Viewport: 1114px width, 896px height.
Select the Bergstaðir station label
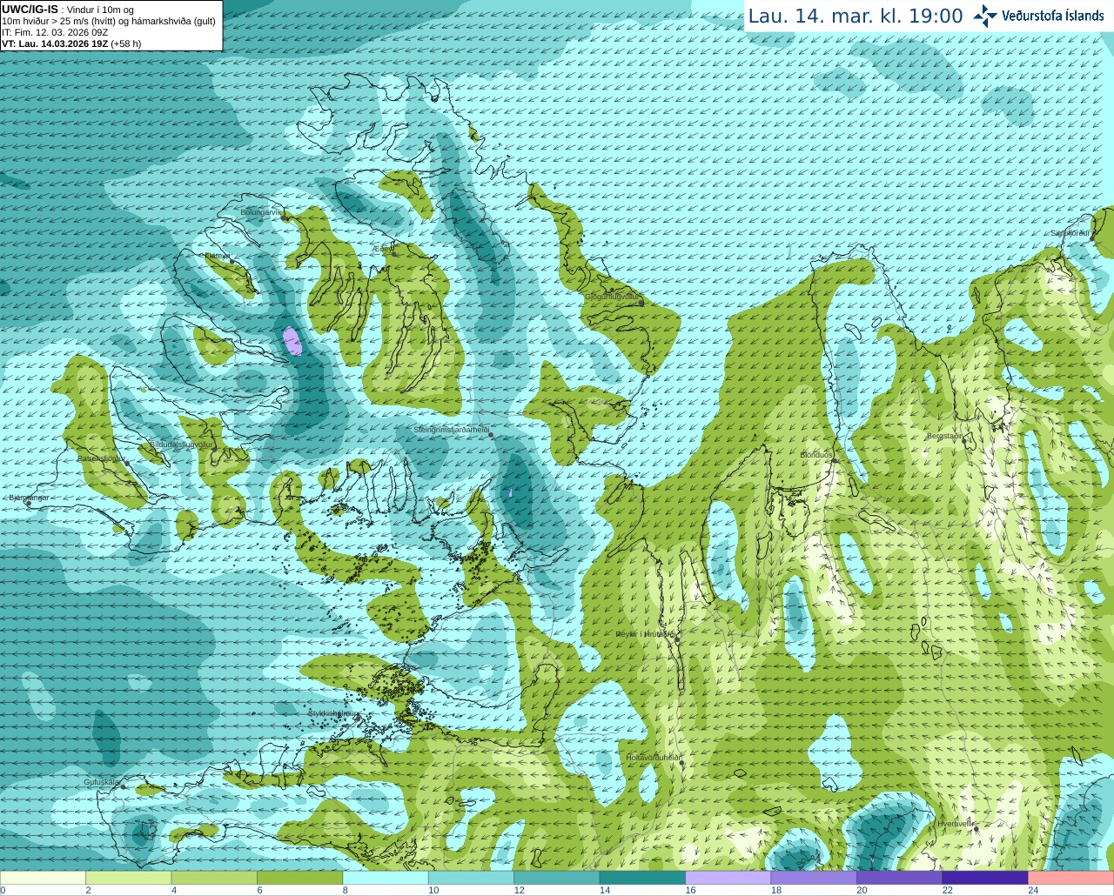tap(945, 436)
